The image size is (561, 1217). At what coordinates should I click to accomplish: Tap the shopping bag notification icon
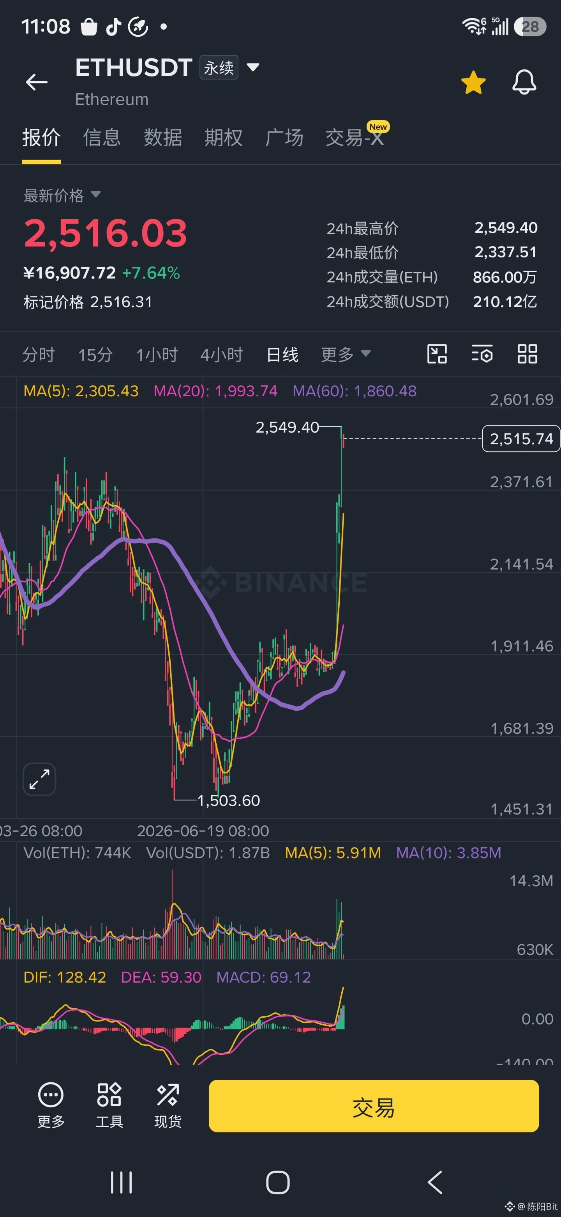click(x=89, y=27)
